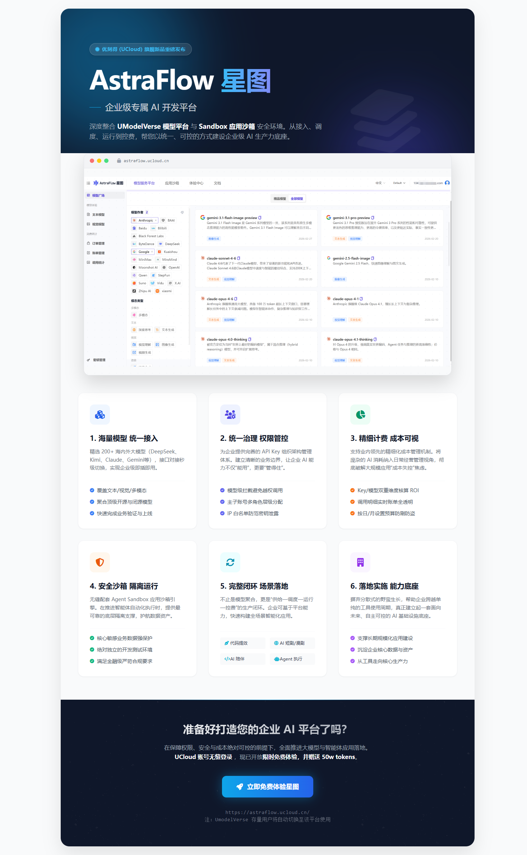Click the cubes icon above 海量模型 统一接入

100,415
